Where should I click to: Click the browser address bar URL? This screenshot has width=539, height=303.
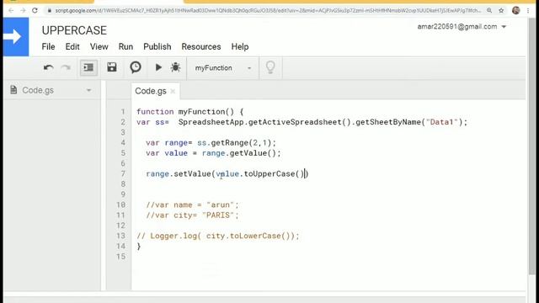[268, 11]
